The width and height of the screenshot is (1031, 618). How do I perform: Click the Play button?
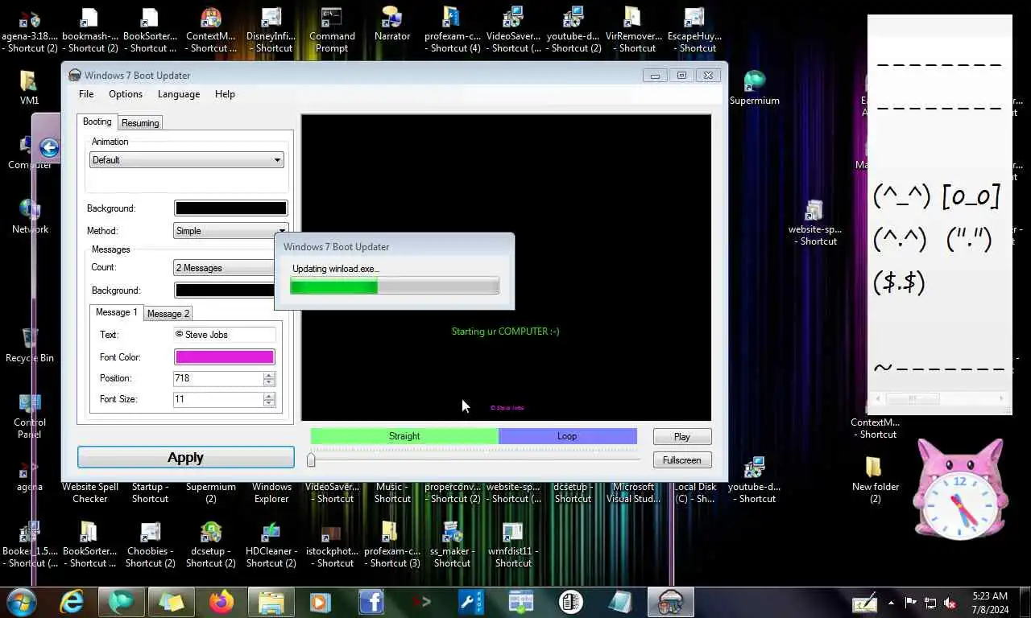pos(682,437)
